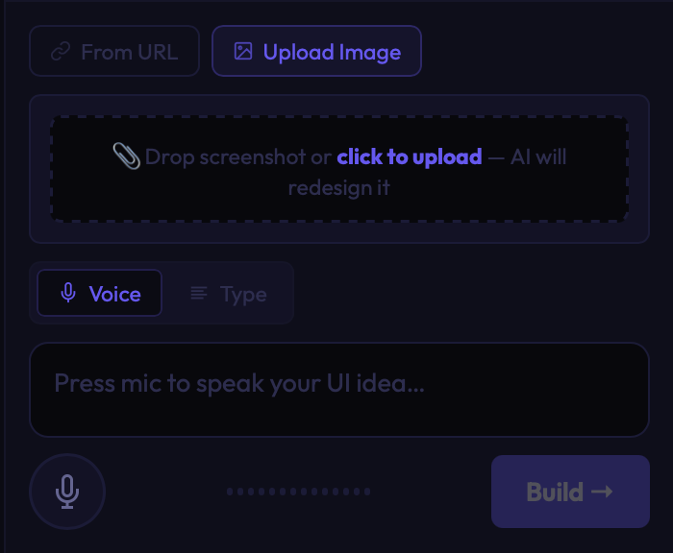
Task: Click the "Type" label text
Action: (x=243, y=294)
